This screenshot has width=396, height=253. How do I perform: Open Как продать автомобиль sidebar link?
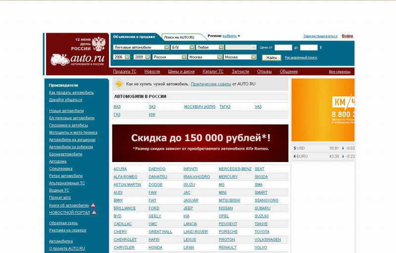[x=71, y=92]
